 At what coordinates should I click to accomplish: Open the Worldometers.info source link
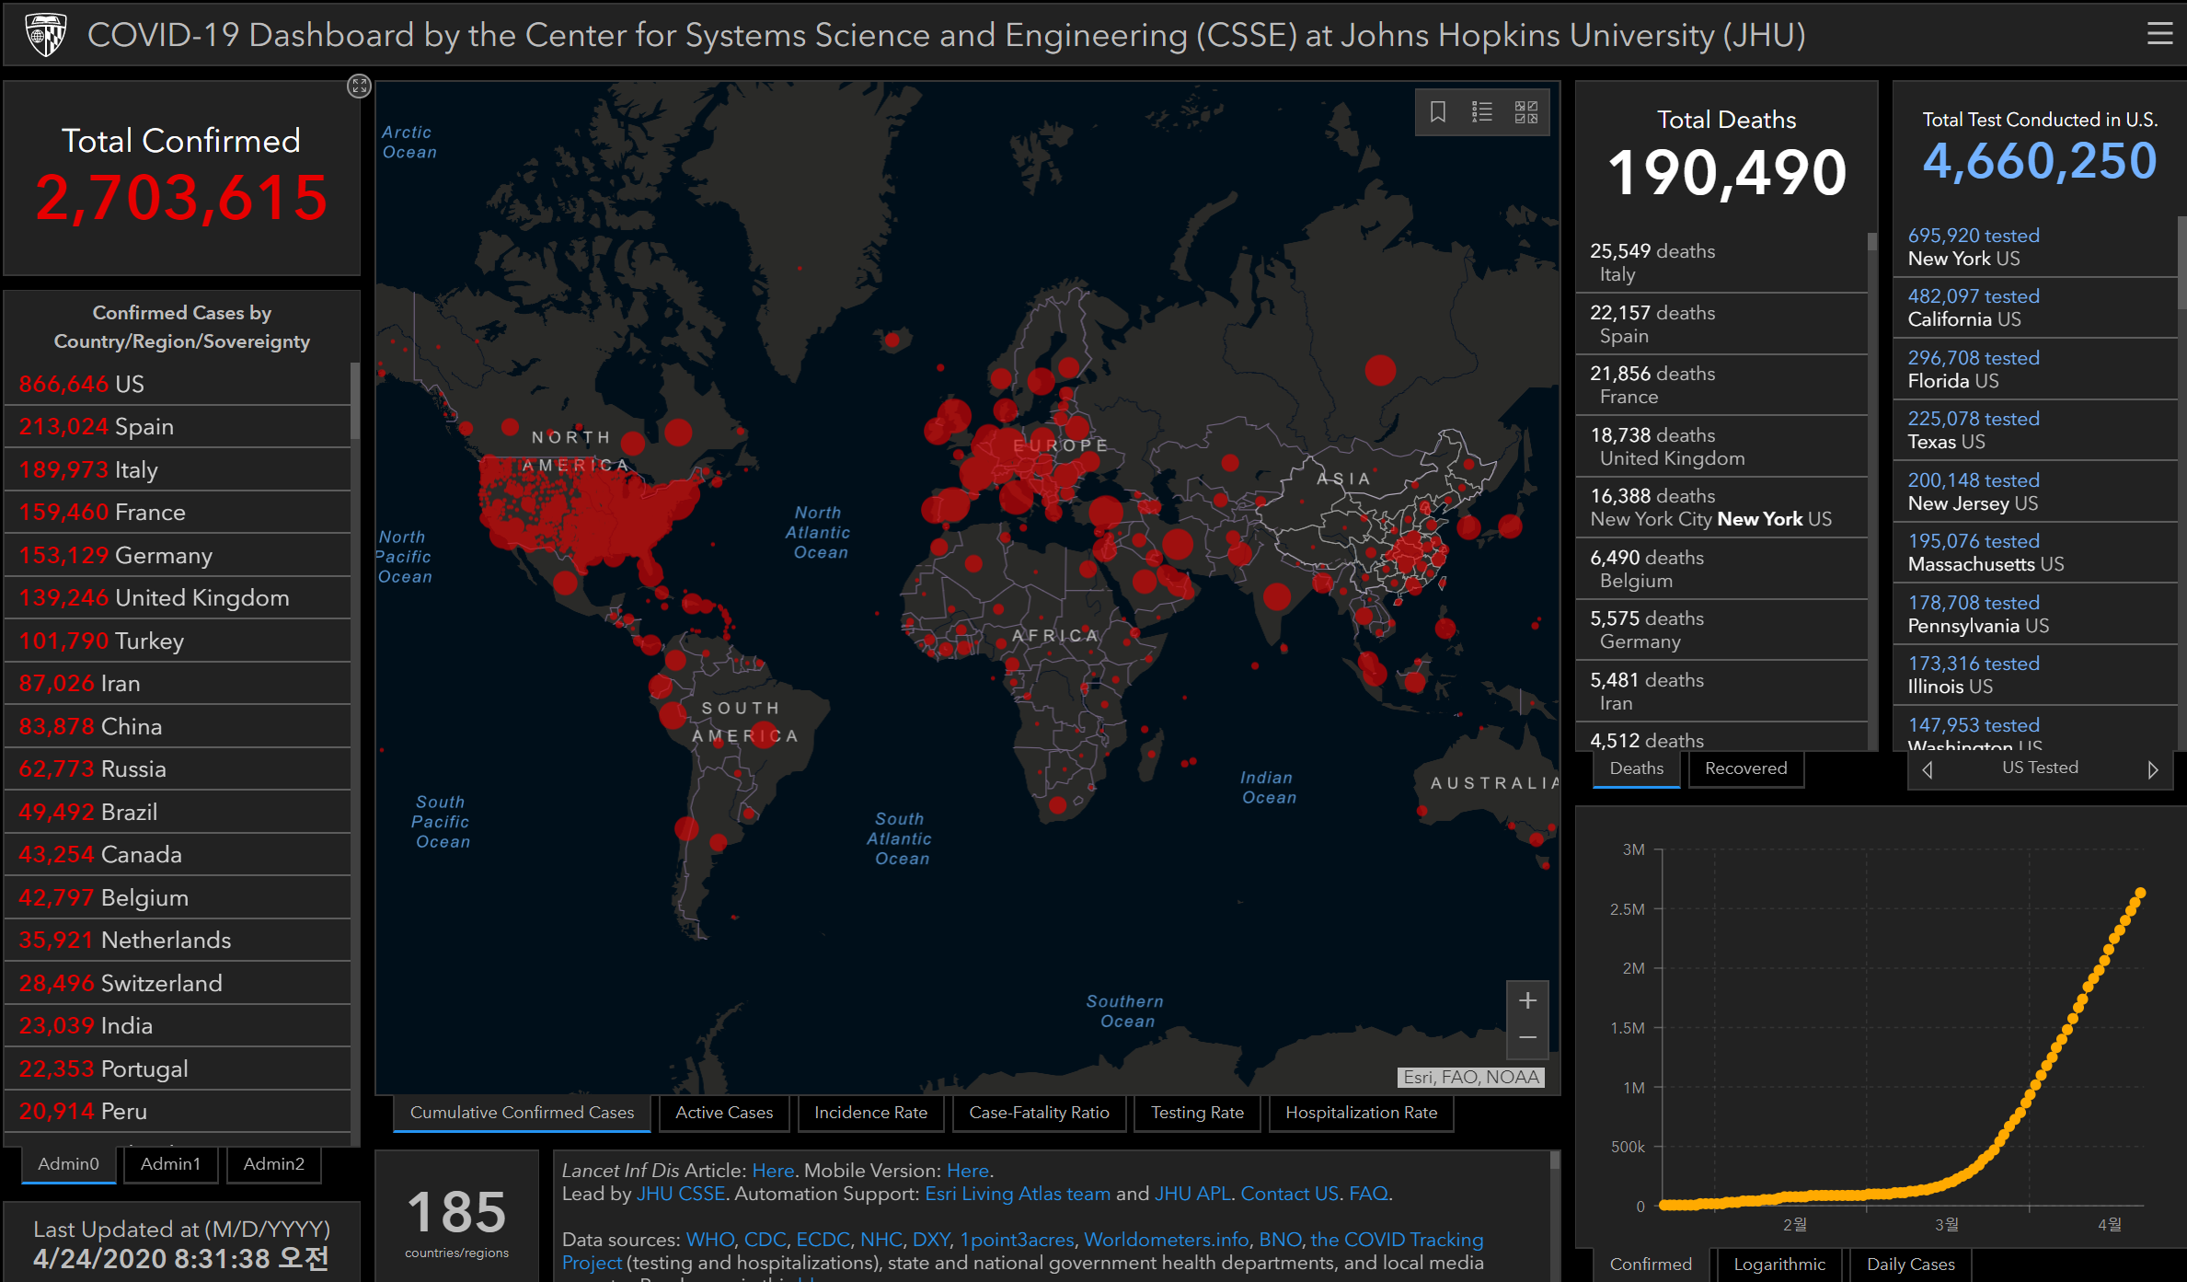[1166, 1240]
